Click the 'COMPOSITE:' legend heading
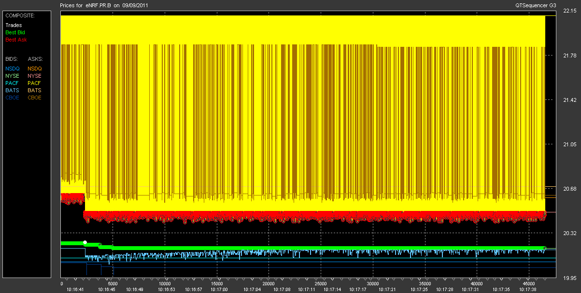 pyautogui.click(x=20, y=15)
